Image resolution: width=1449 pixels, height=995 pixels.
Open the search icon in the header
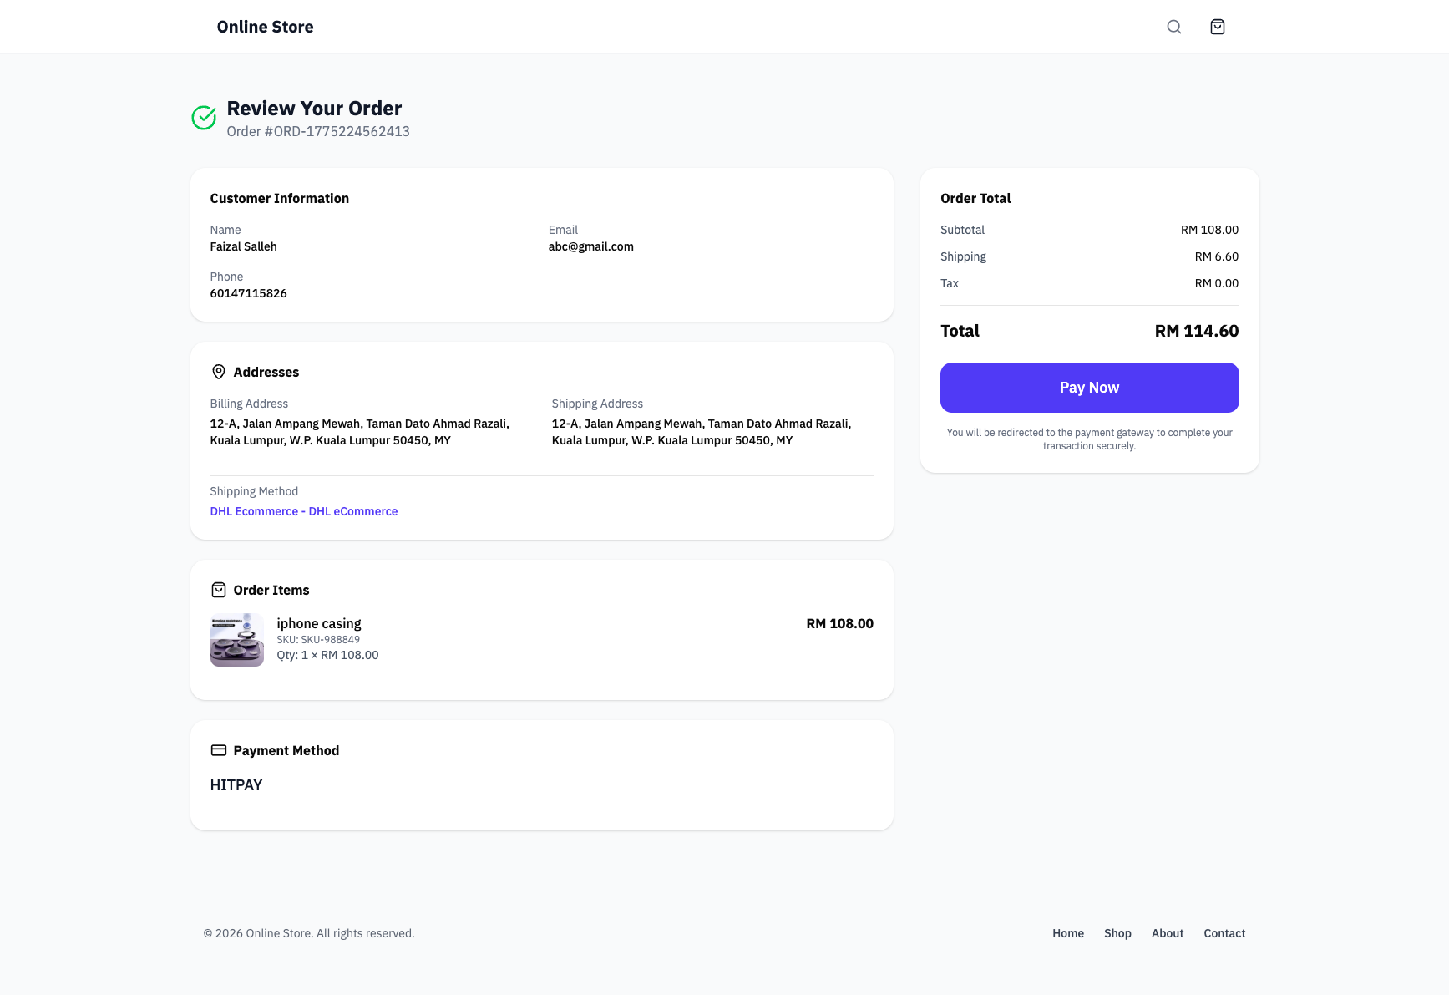point(1174,26)
